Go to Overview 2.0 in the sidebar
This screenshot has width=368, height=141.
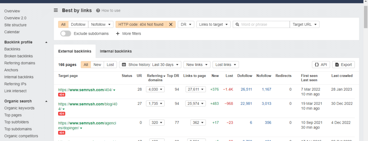coord(15,18)
